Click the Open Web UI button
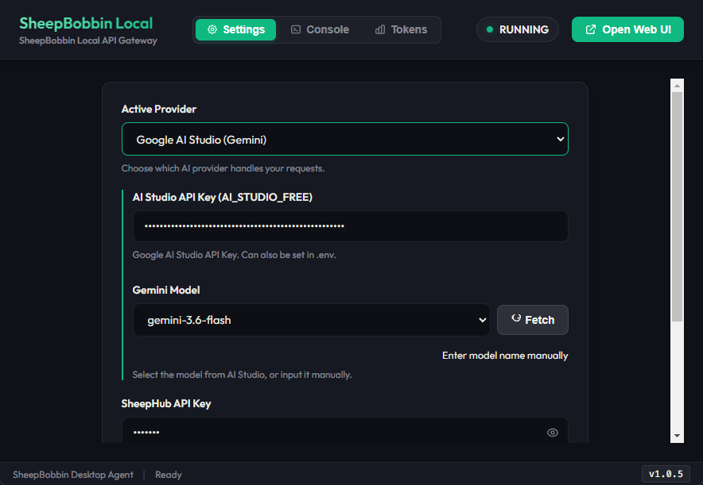This screenshot has width=703, height=485. [627, 29]
